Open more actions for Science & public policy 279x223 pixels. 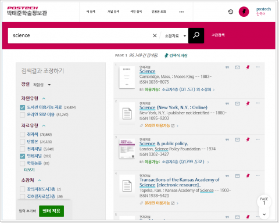(257, 139)
